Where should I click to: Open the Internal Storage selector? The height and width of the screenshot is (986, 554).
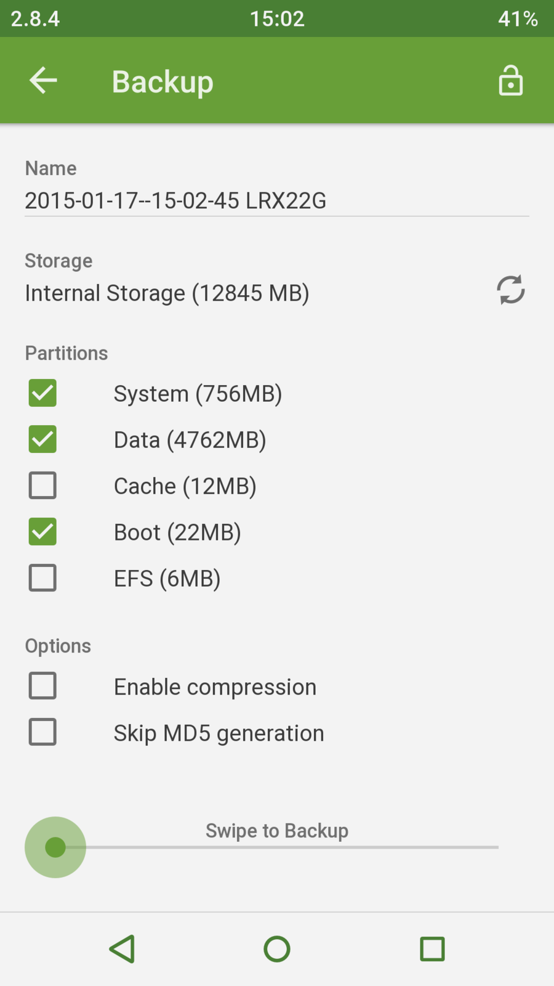pyautogui.click(x=167, y=293)
